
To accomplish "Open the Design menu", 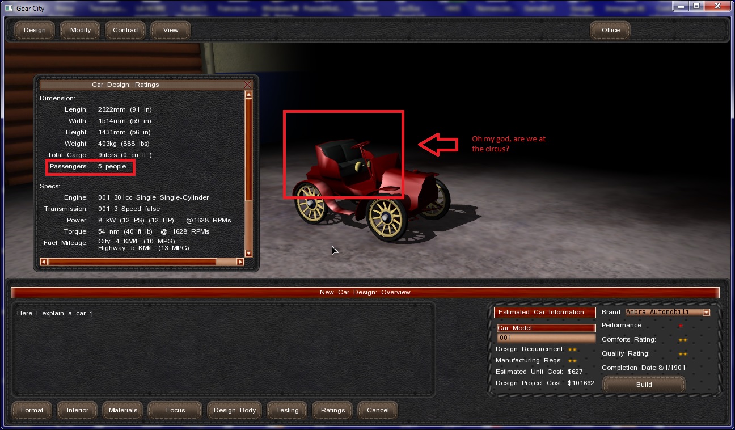I will click(35, 30).
